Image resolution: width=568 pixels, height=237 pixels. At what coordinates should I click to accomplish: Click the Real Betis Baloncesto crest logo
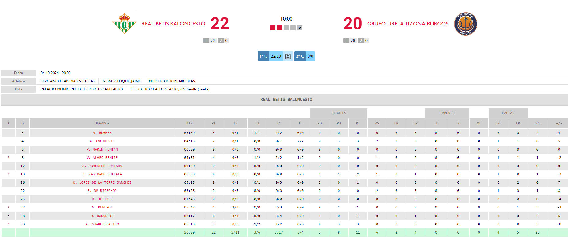tap(124, 23)
